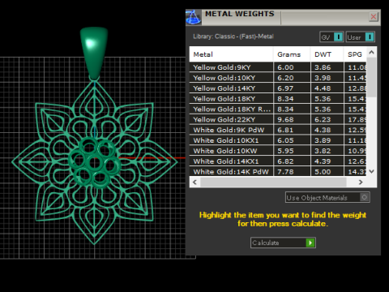Click the table scroll down arrow
The image size is (389, 292).
[372, 171]
